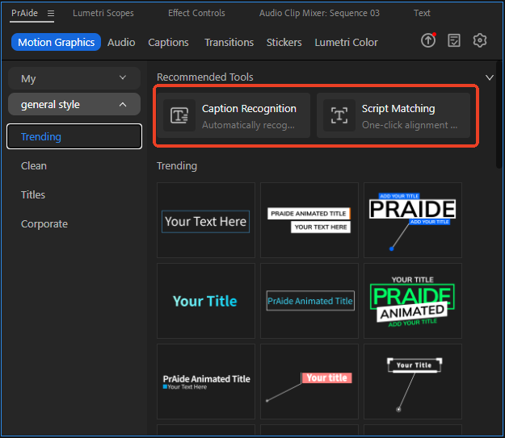
Task: Click the Caption Recognition tool icon
Action: [179, 115]
